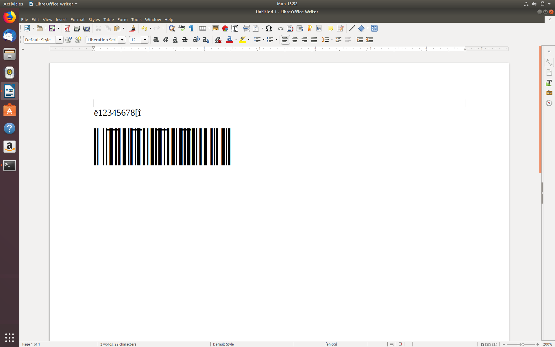Screen dimensions: 555x347
Task: Open bullet list style dropdown
Action: [x=264, y=40]
